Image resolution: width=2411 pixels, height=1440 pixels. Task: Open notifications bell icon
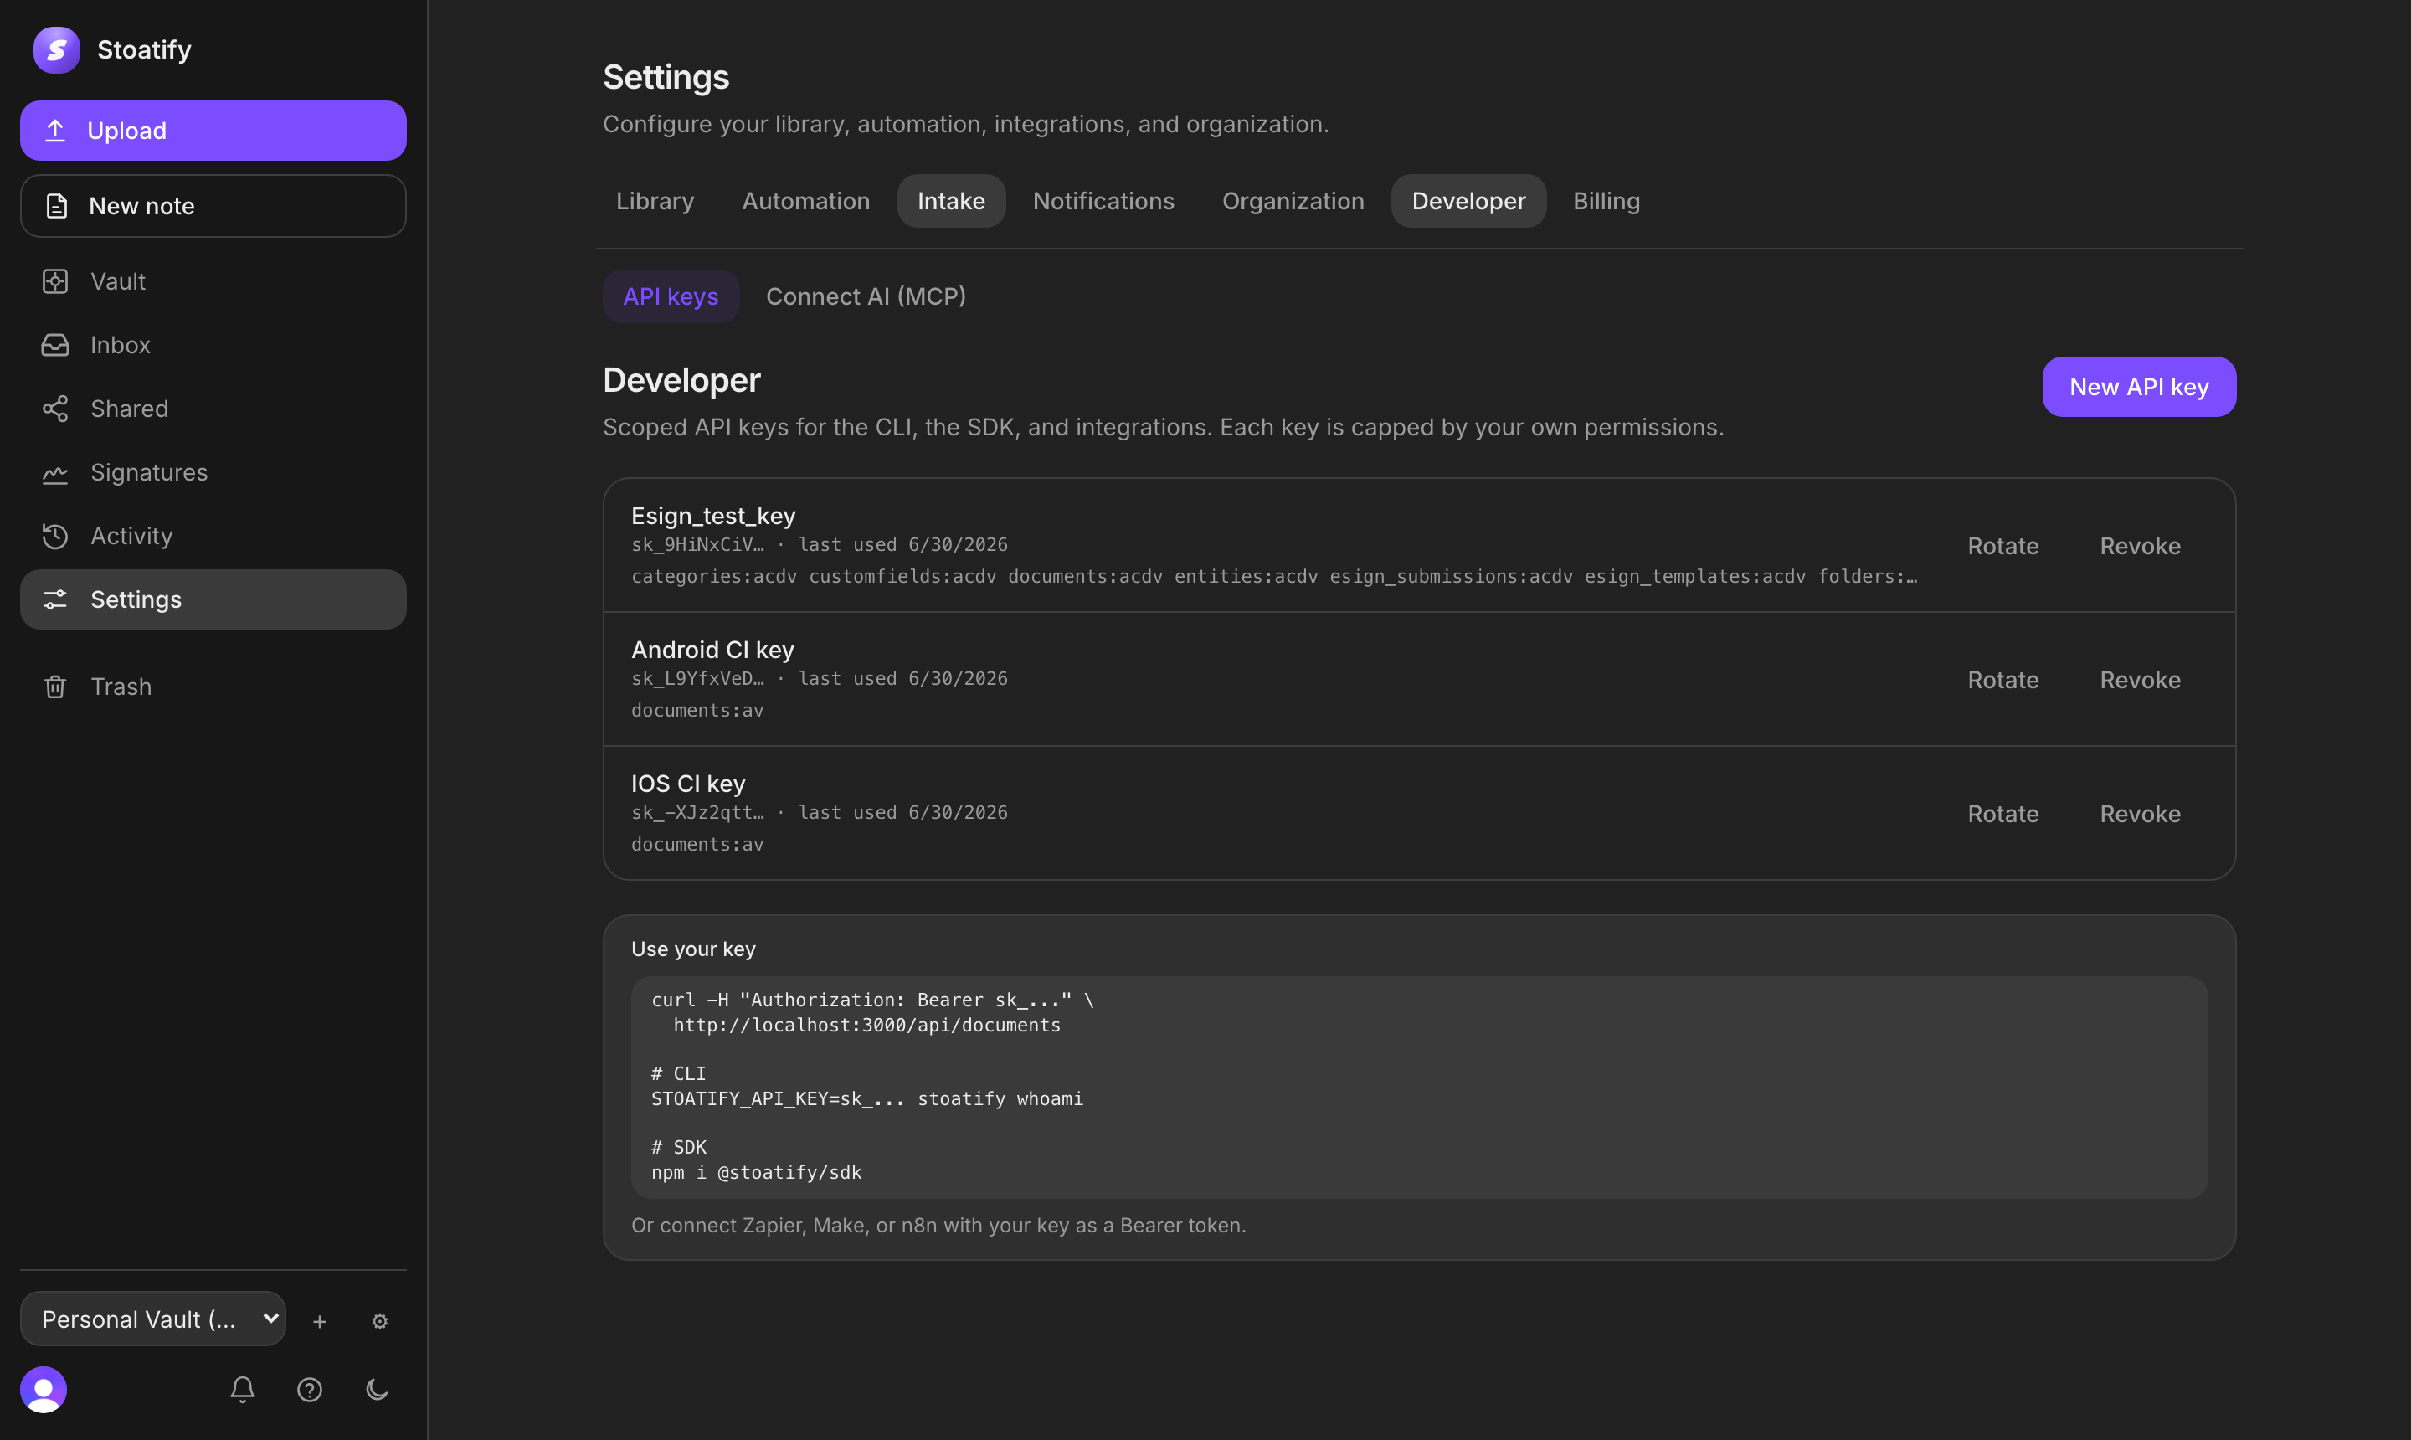coord(243,1390)
